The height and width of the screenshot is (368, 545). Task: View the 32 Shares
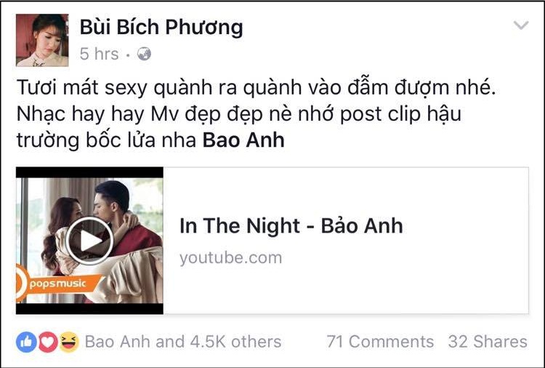488,342
